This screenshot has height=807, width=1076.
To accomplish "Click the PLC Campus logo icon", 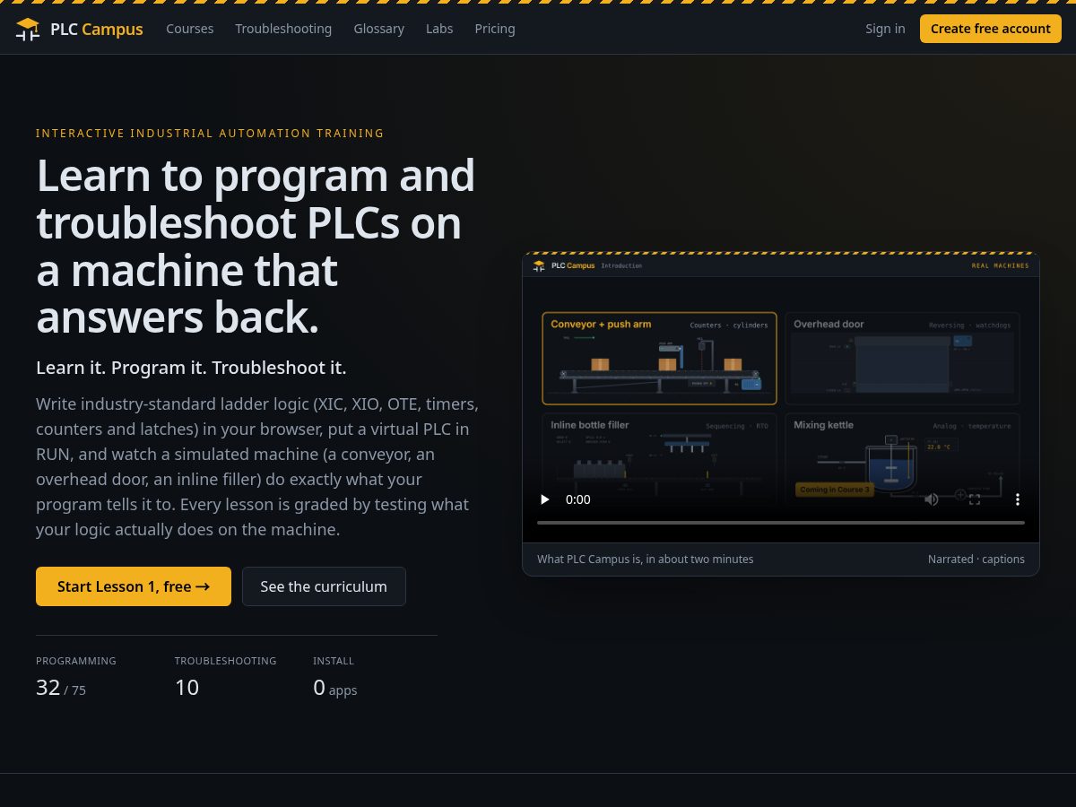I will 28,29.
